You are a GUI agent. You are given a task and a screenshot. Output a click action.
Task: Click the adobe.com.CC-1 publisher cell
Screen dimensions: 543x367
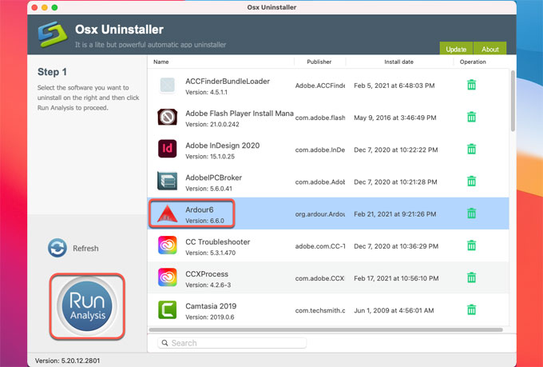tap(320, 246)
